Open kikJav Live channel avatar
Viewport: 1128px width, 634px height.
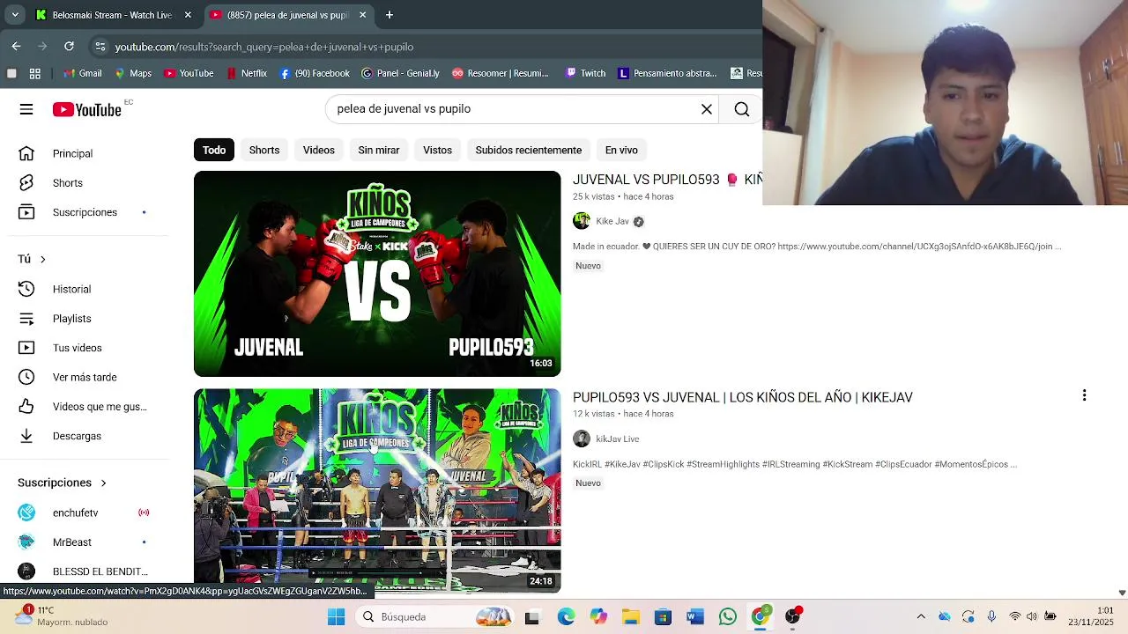coord(582,439)
